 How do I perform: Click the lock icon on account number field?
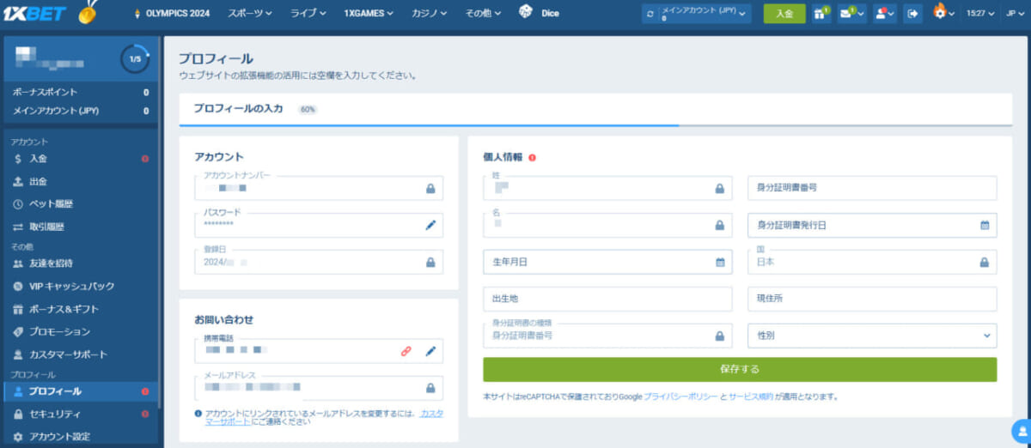click(x=430, y=188)
